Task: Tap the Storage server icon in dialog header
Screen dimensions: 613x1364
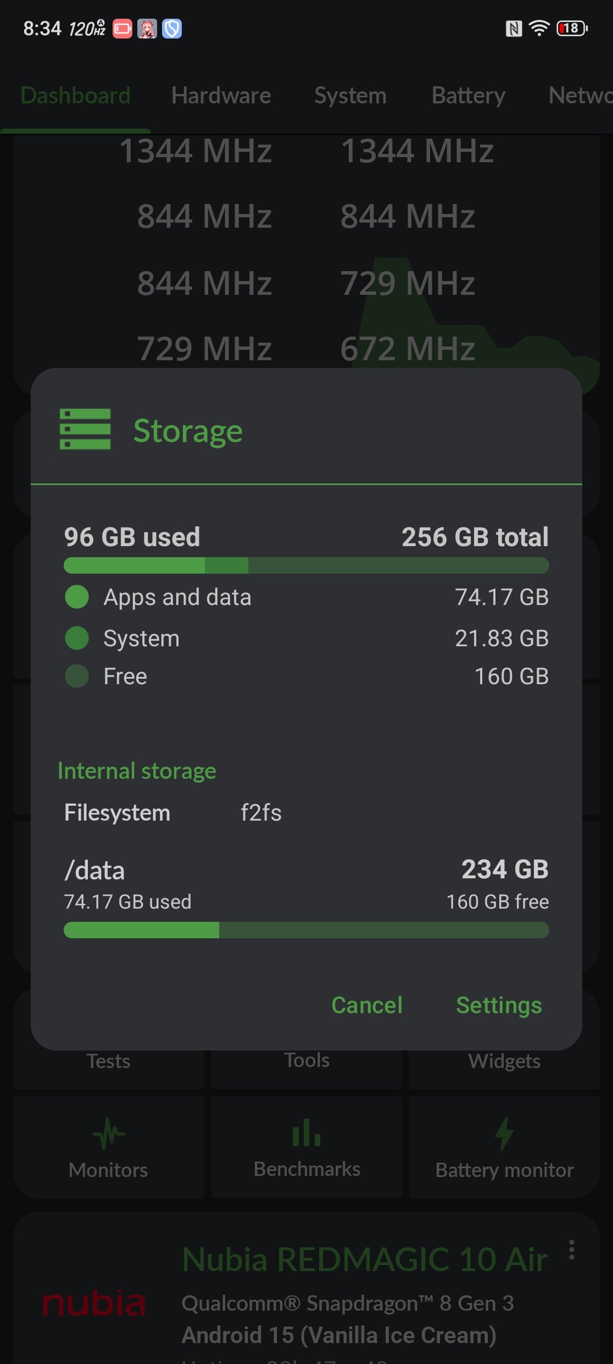Action: click(x=85, y=430)
